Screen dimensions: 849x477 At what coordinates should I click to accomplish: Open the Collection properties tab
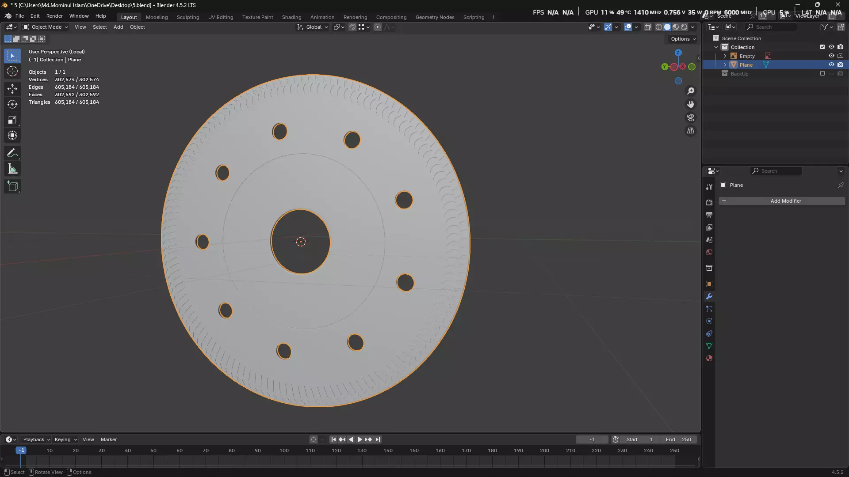[709, 268]
